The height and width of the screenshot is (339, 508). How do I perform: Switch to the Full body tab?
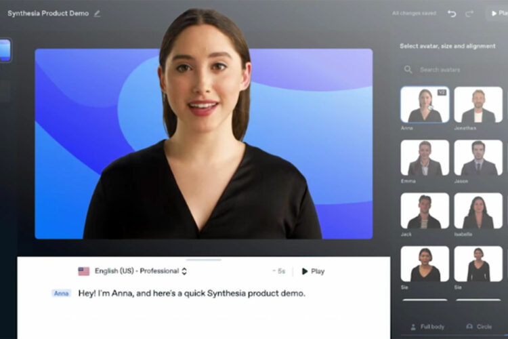[x=427, y=327]
